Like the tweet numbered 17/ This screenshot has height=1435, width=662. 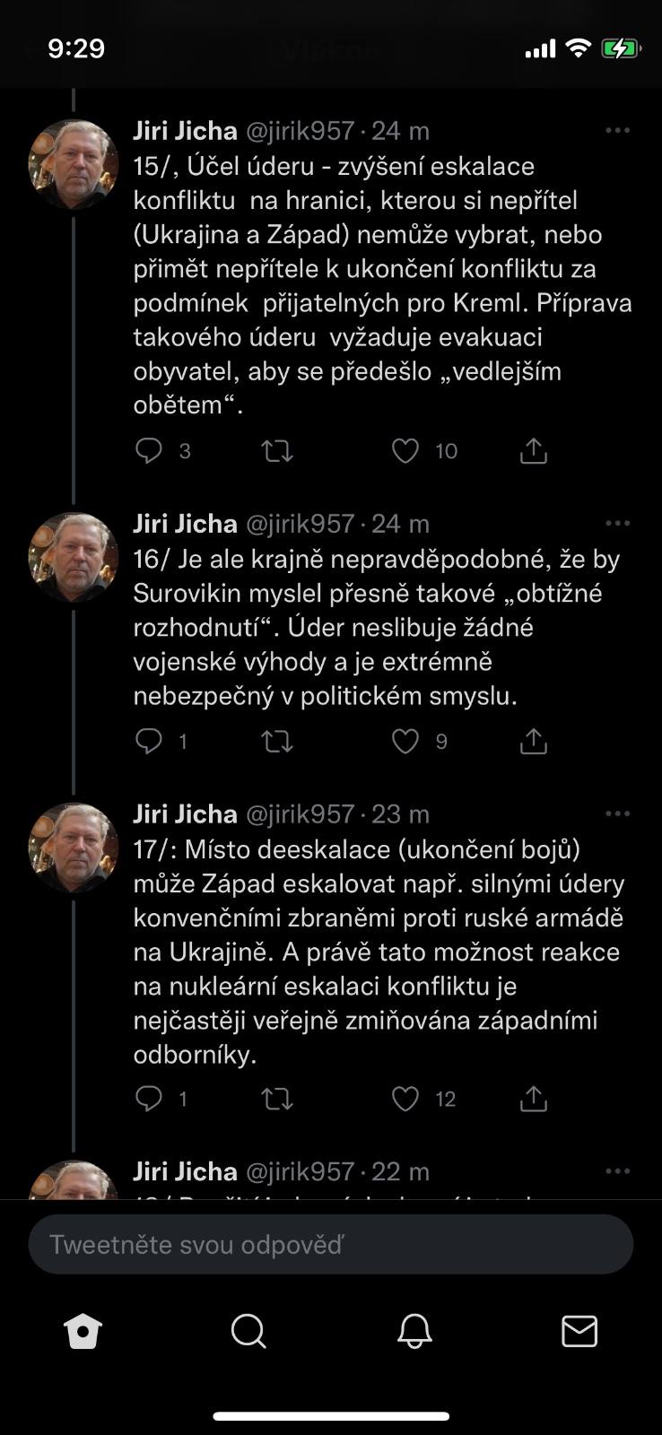coord(405,1099)
